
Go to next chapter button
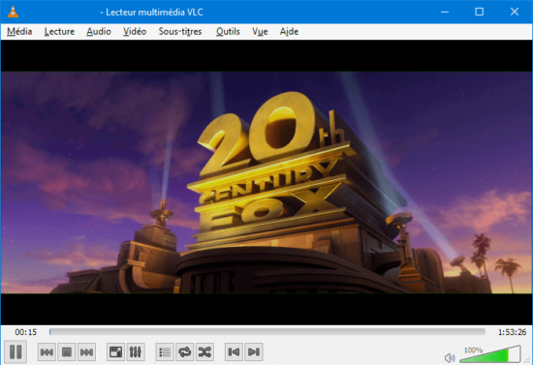254,352
